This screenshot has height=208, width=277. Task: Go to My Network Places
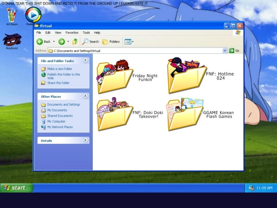coord(60,127)
